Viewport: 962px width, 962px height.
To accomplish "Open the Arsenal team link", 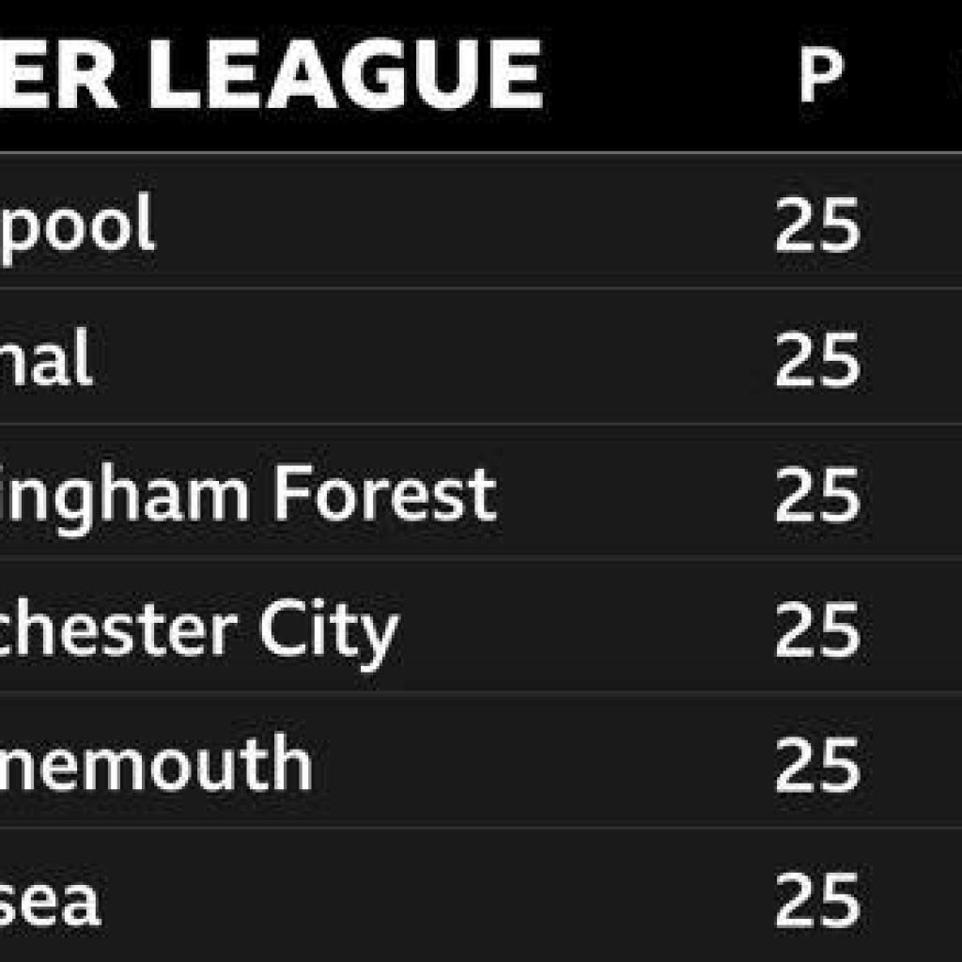I will (47, 361).
